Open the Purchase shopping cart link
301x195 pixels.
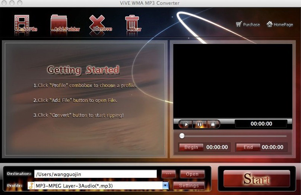[248, 24]
